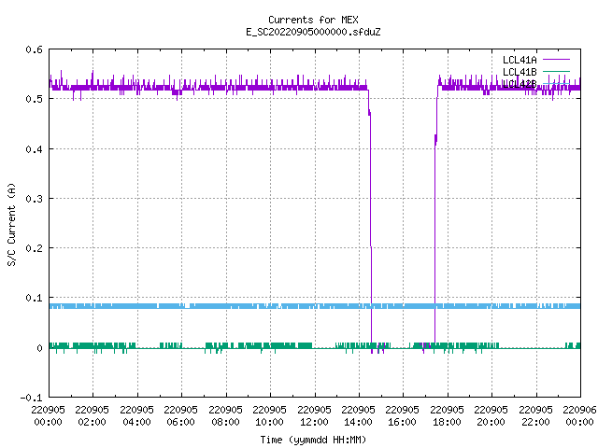Click the 0.1 y-axis tick label
The height and width of the screenshot is (448, 598).
[x=34, y=298]
